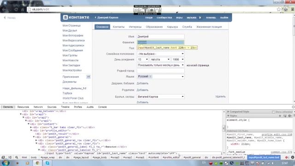Open the DevTools Network tab
The image size is (295, 166).
coord(38,107)
